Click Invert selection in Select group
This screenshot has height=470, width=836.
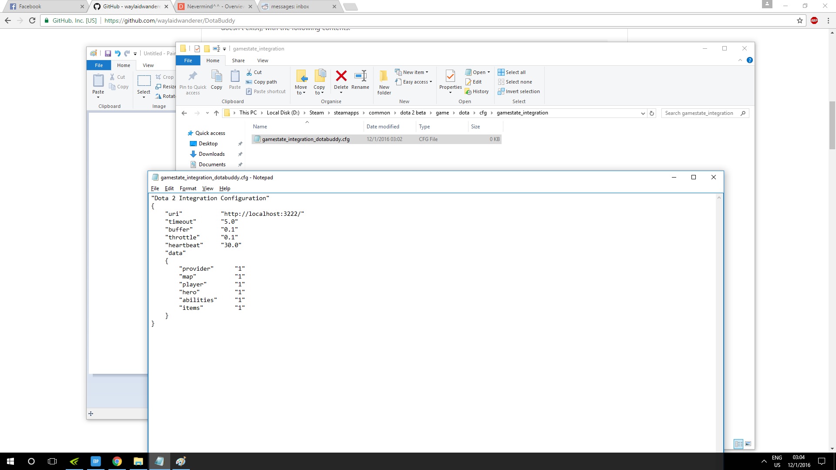click(519, 91)
